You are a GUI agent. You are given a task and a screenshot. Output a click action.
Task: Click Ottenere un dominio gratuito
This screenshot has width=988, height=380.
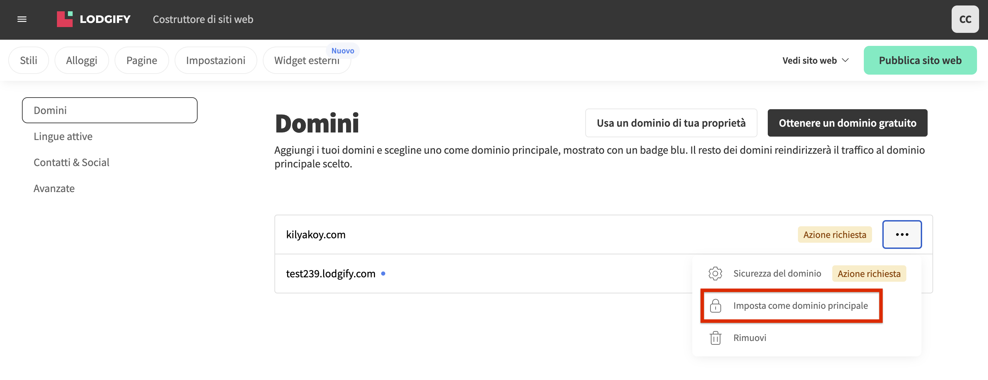(x=847, y=123)
